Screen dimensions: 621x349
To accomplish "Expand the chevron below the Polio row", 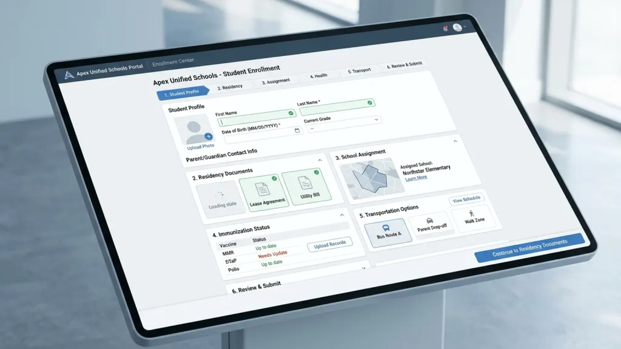I will pos(364,268).
